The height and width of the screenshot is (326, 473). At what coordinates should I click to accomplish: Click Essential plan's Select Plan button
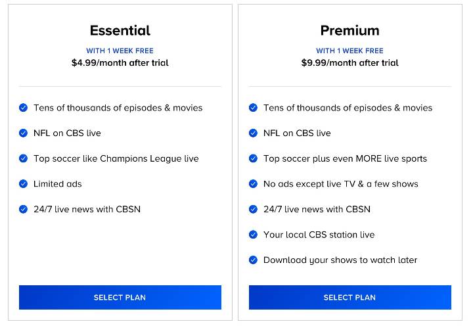[120, 297]
